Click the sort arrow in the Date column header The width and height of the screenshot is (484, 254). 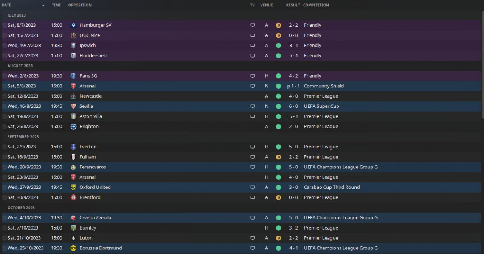point(43,5)
